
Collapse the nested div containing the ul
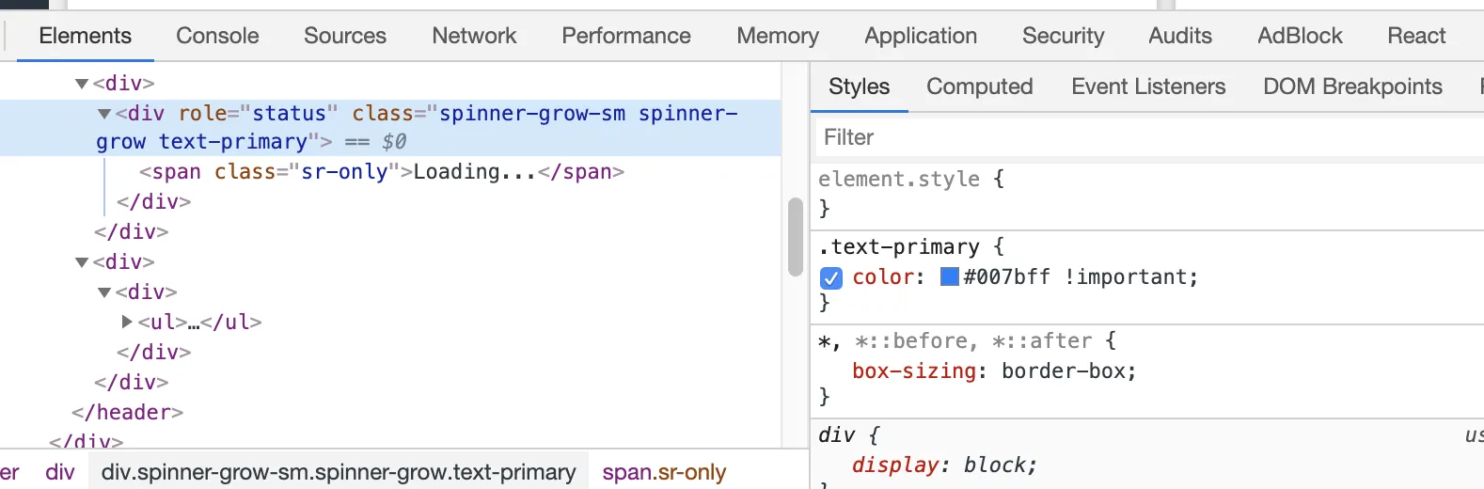104,292
